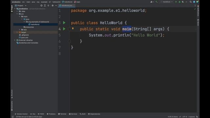This screenshot has width=210, height=118.
Task: Open the Maven side panel
Action: pos(198,23)
